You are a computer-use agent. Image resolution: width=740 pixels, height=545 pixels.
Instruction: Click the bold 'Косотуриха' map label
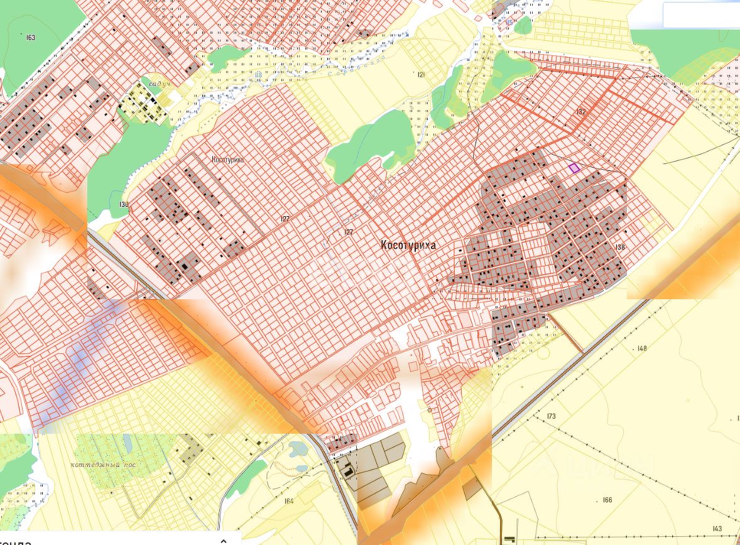(408, 245)
